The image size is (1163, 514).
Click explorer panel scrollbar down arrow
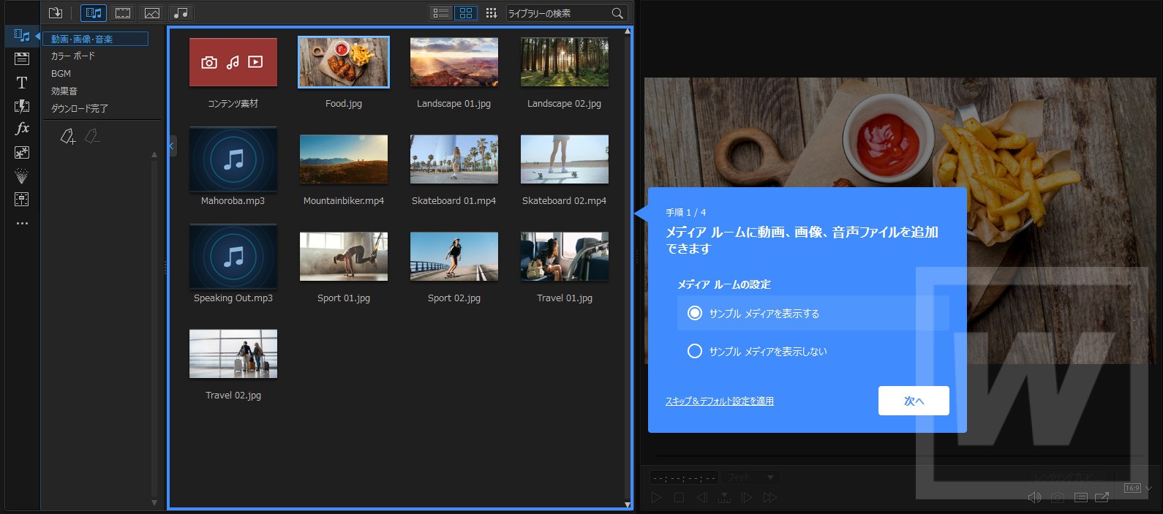click(154, 503)
